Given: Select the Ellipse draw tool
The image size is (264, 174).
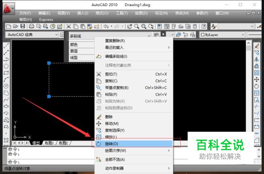Looking at the screenshot, I should coord(6,107).
